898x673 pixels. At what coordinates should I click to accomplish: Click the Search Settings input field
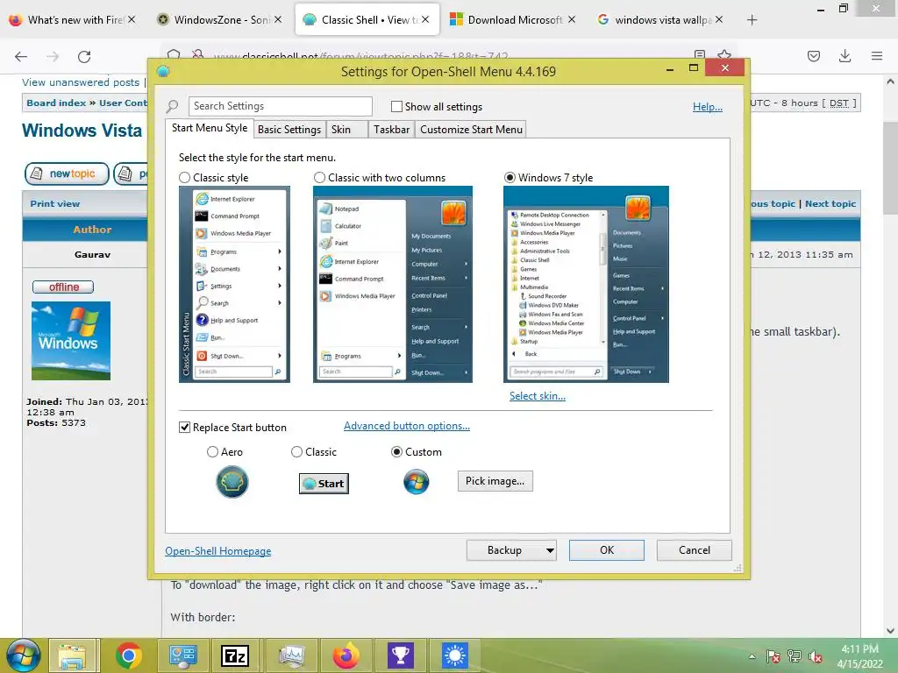tap(280, 106)
